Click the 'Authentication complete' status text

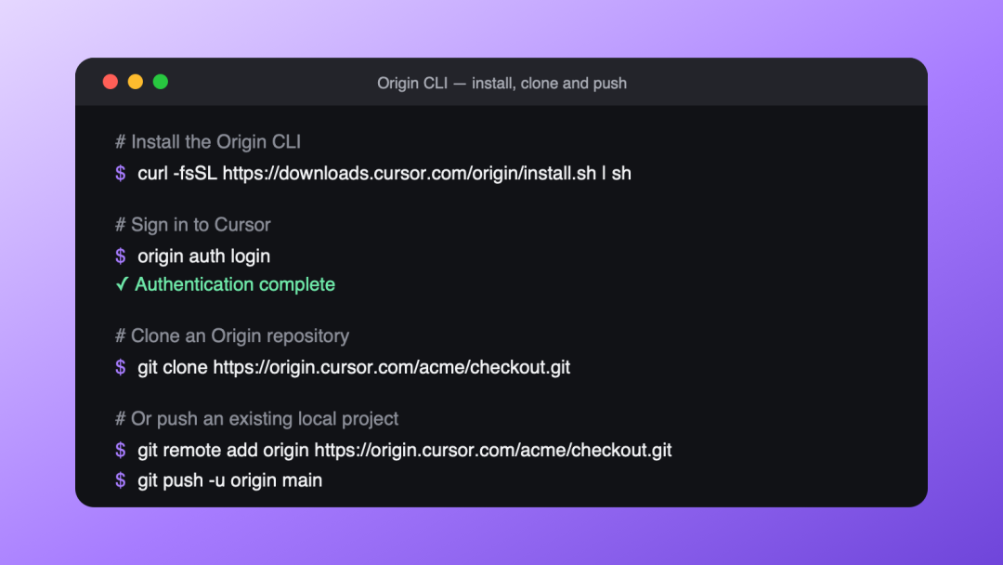click(235, 284)
